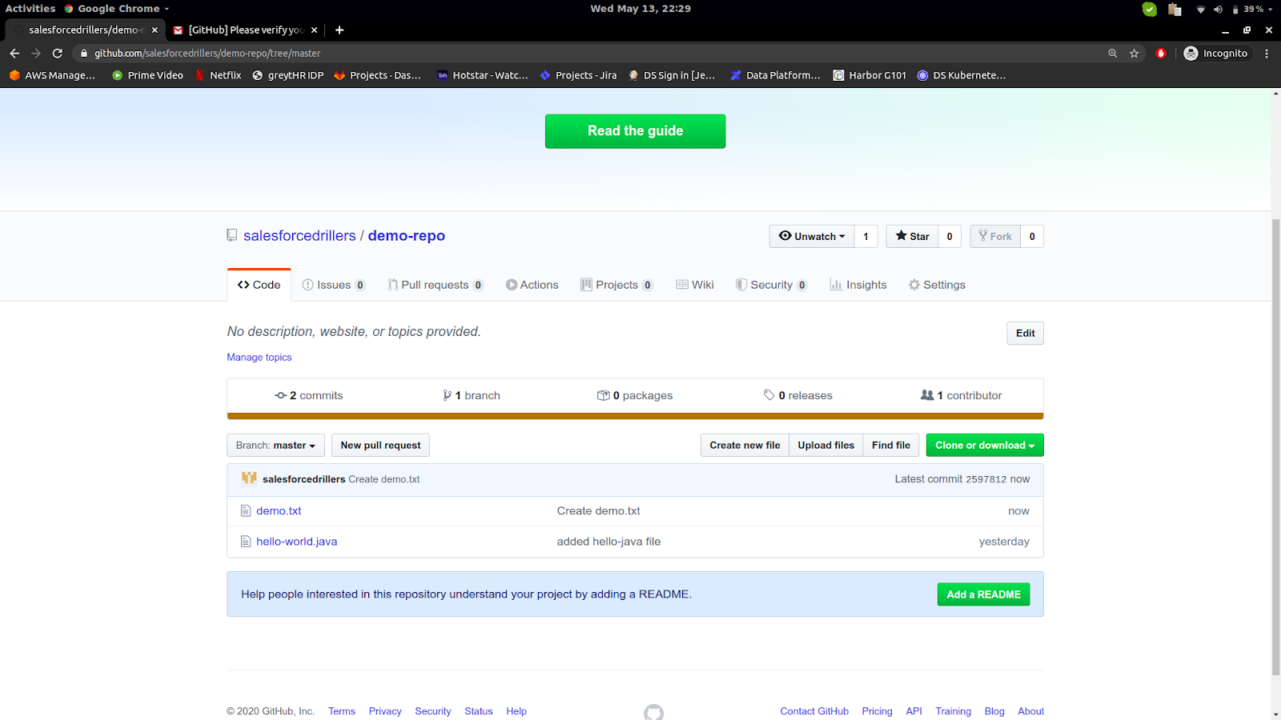Open the Activities overview
This screenshot has width=1281, height=720.
(x=30, y=9)
